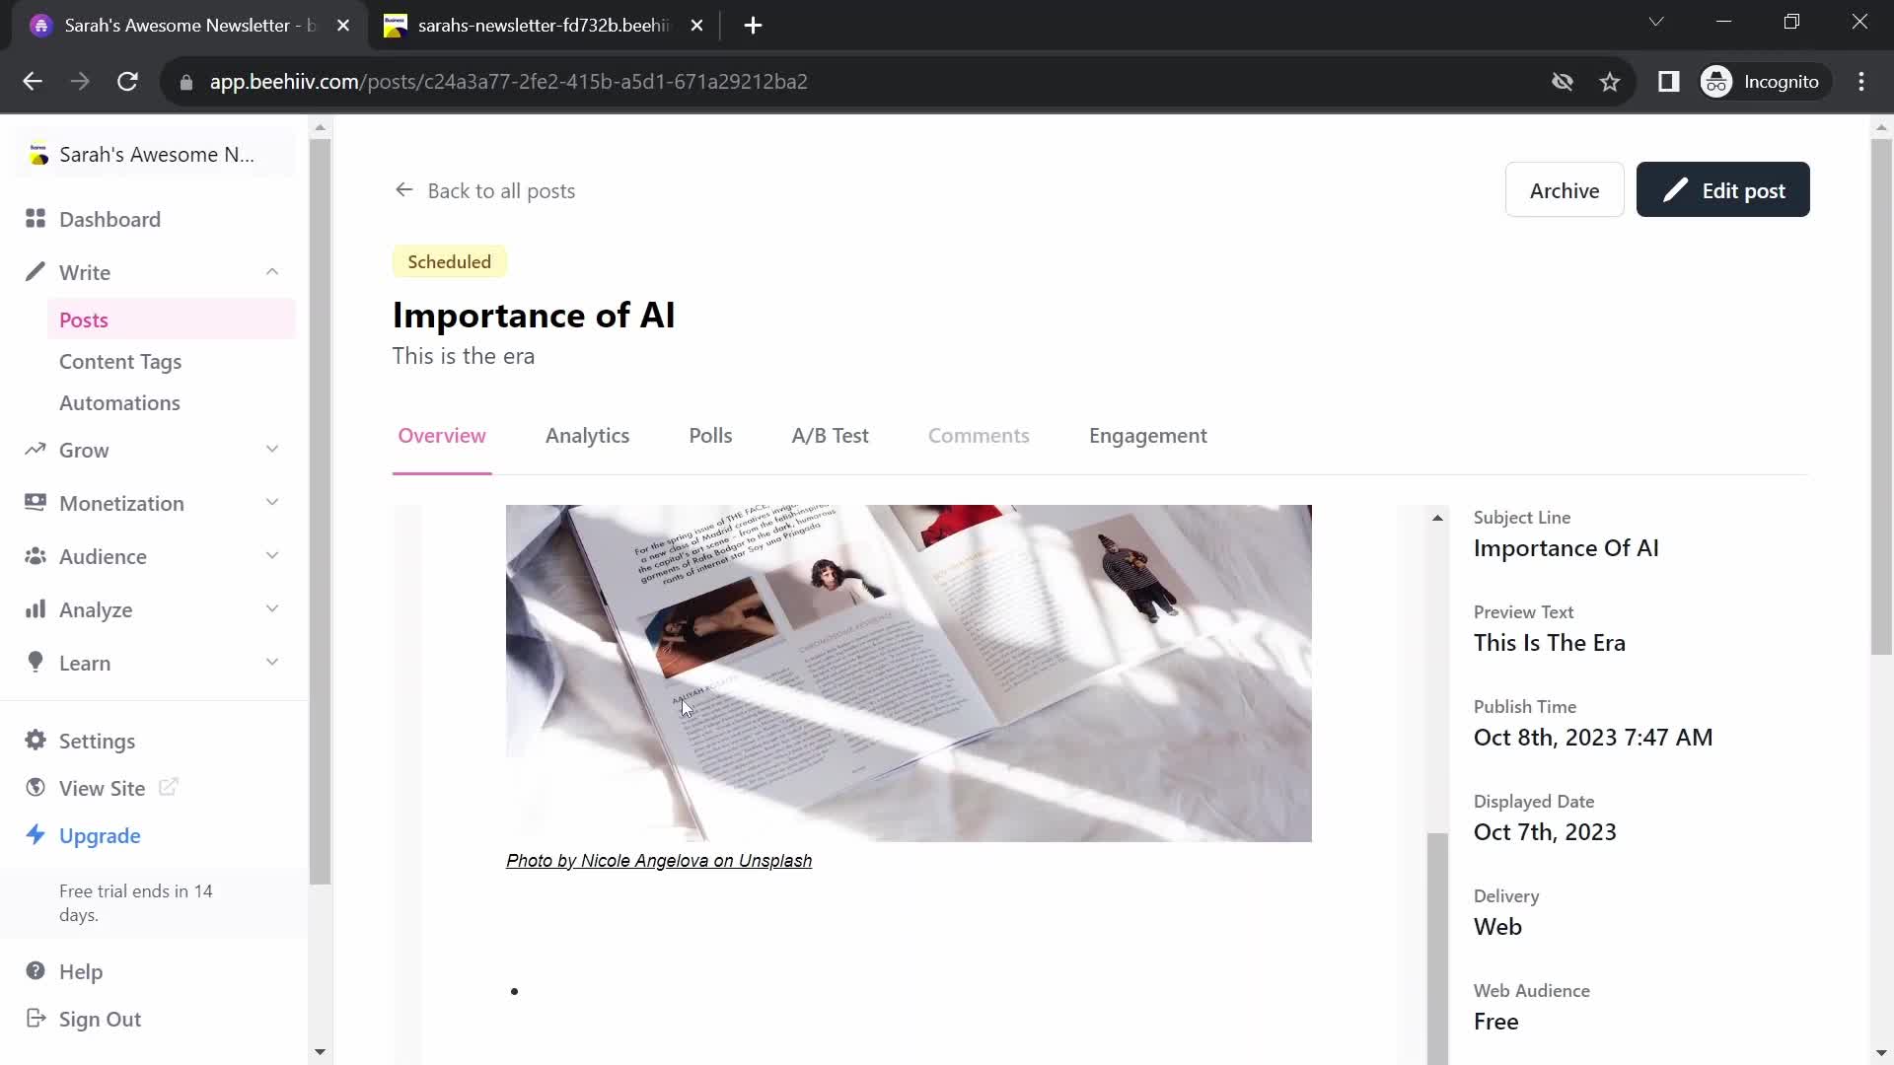Click the Settings sidebar icon
The image size is (1894, 1065).
pos(36,742)
